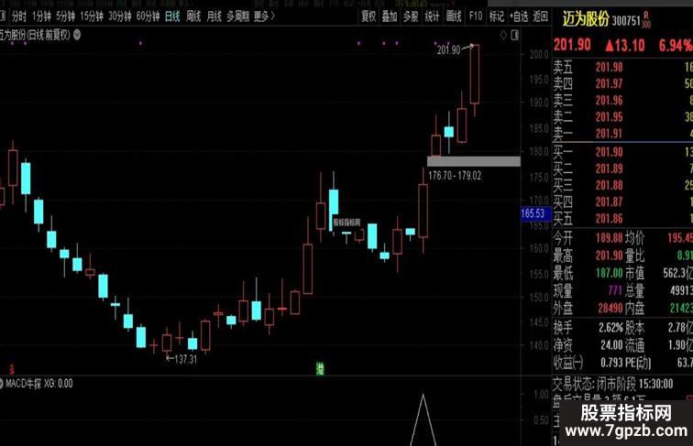The width and height of the screenshot is (693, 446).
Task: Add stock via +自选 button
Action: [519, 16]
